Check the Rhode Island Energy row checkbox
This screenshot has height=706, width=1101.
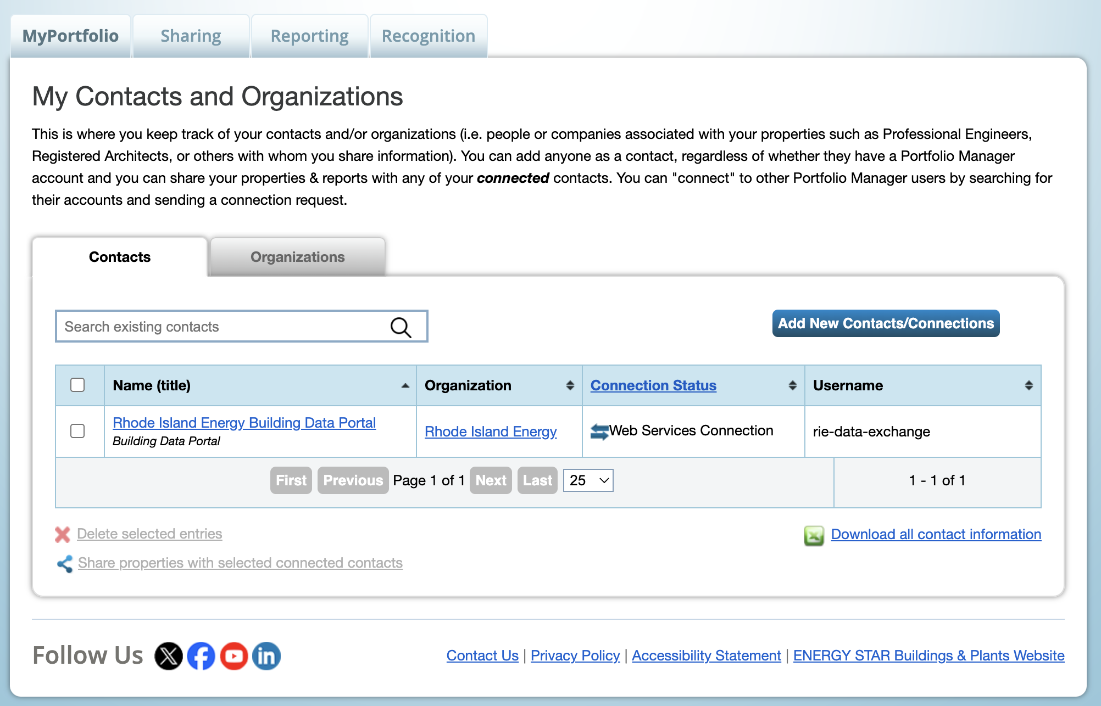click(x=77, y=431)
